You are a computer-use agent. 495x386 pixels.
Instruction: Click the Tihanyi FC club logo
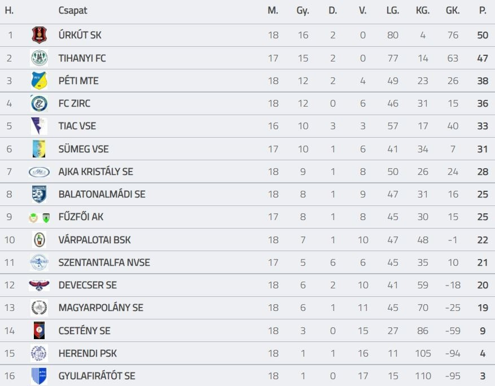[x=39, y=58]
